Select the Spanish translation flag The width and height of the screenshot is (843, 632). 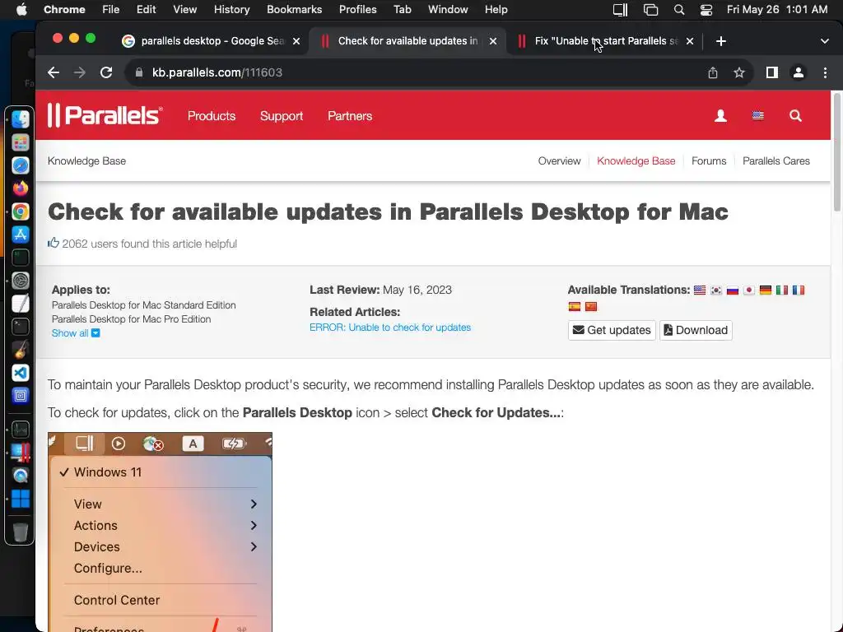pos(574,306)
